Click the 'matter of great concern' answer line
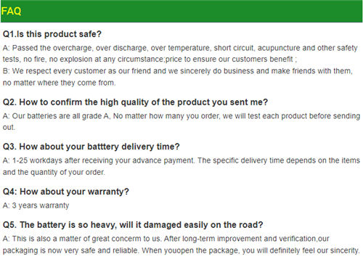Image resolution: width=363 pixels, height=262 pixels. [166, 239]
